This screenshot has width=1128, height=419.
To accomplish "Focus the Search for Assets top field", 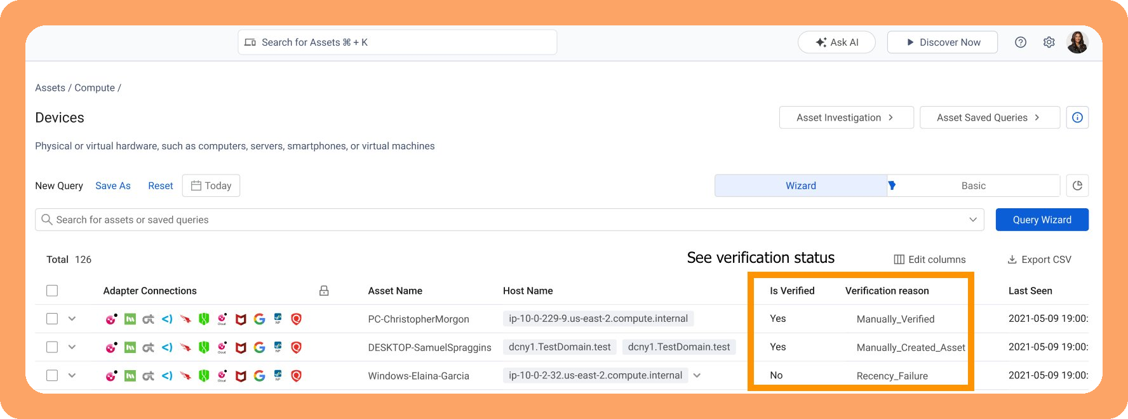I will tap(398, 43).
